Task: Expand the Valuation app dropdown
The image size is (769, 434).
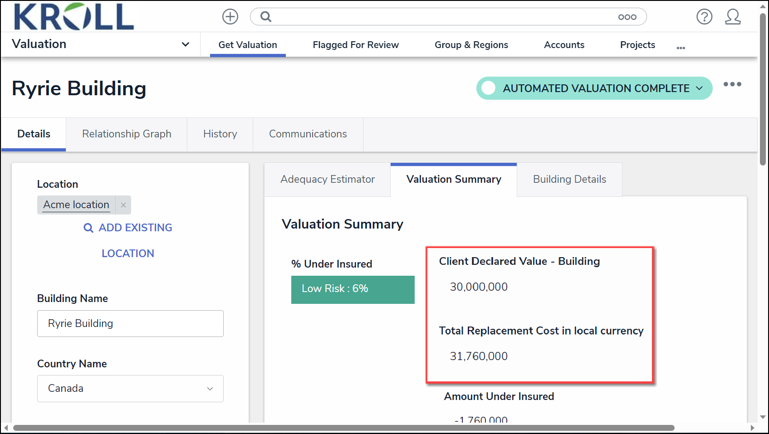Action: [x=185, y=44]
